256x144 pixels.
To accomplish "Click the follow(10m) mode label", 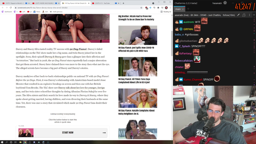I will (229, 15).
